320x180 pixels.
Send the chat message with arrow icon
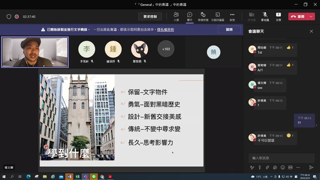pos(311,167)
